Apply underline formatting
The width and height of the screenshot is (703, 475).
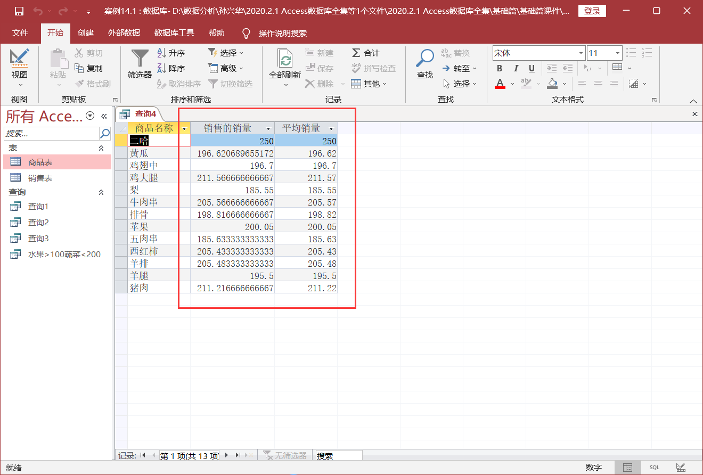(x=532, y=68)
